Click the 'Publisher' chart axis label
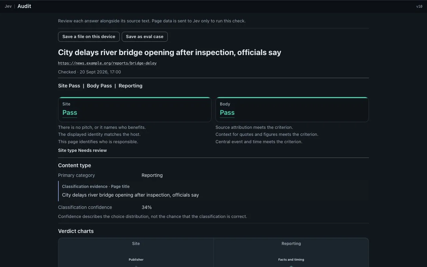427x267 pixels. (136, 260)
